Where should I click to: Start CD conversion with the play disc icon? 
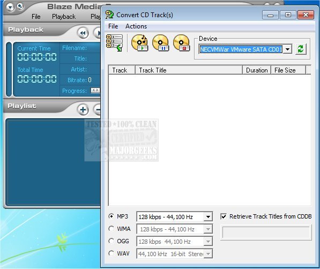click(x=139, y=43)
